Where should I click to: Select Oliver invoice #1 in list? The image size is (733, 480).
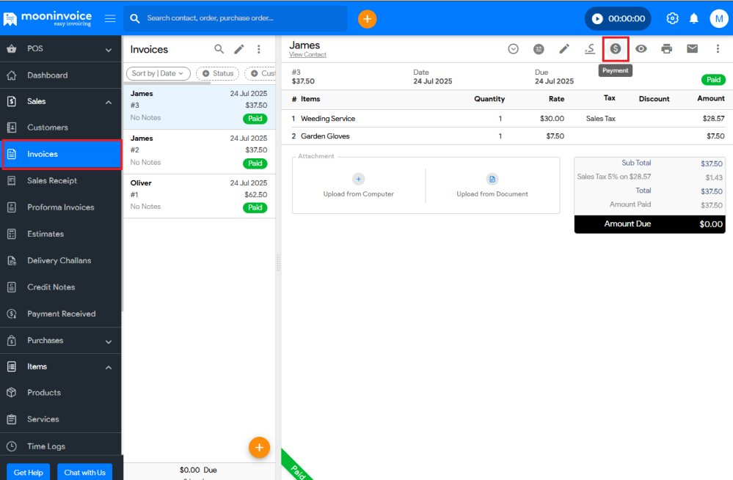coord(198,196)
